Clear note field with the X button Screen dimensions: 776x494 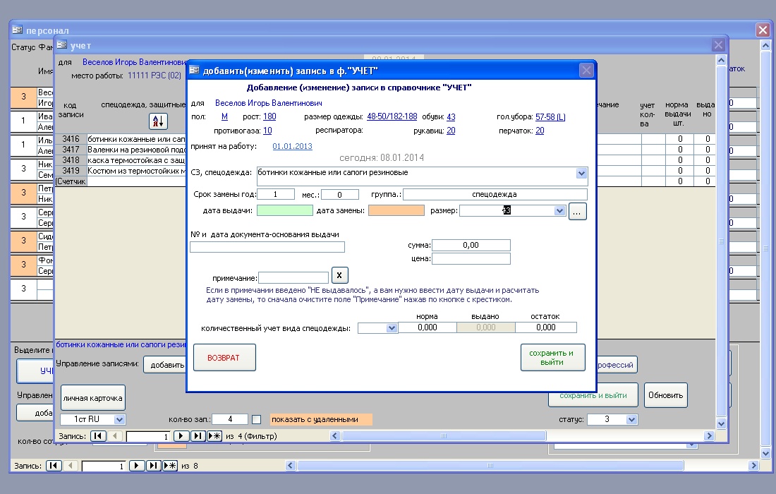click(339, 275)
